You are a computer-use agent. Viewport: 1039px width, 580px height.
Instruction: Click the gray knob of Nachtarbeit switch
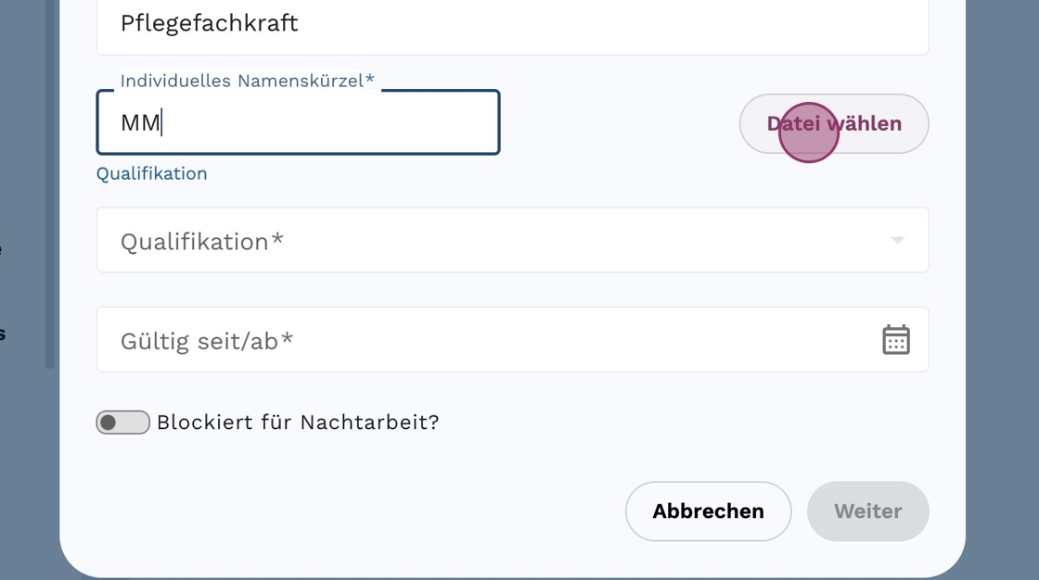click(109, 422)
